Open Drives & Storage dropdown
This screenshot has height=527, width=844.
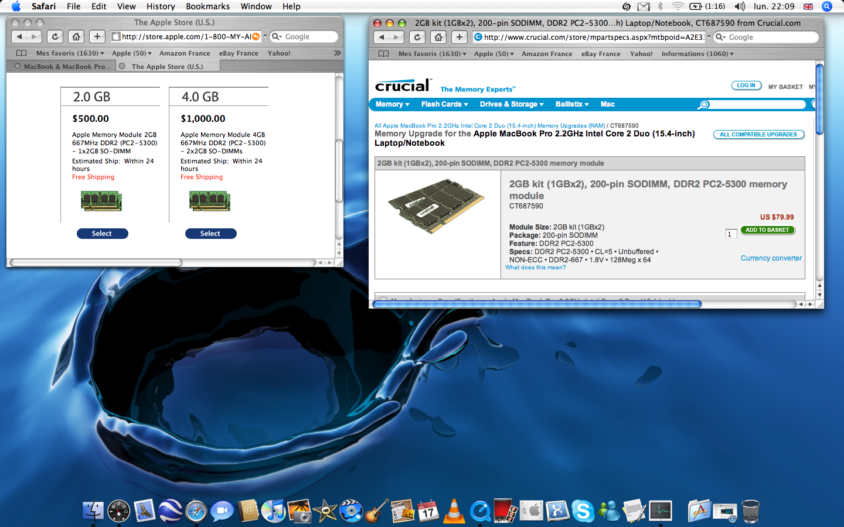tap(512, 104)
